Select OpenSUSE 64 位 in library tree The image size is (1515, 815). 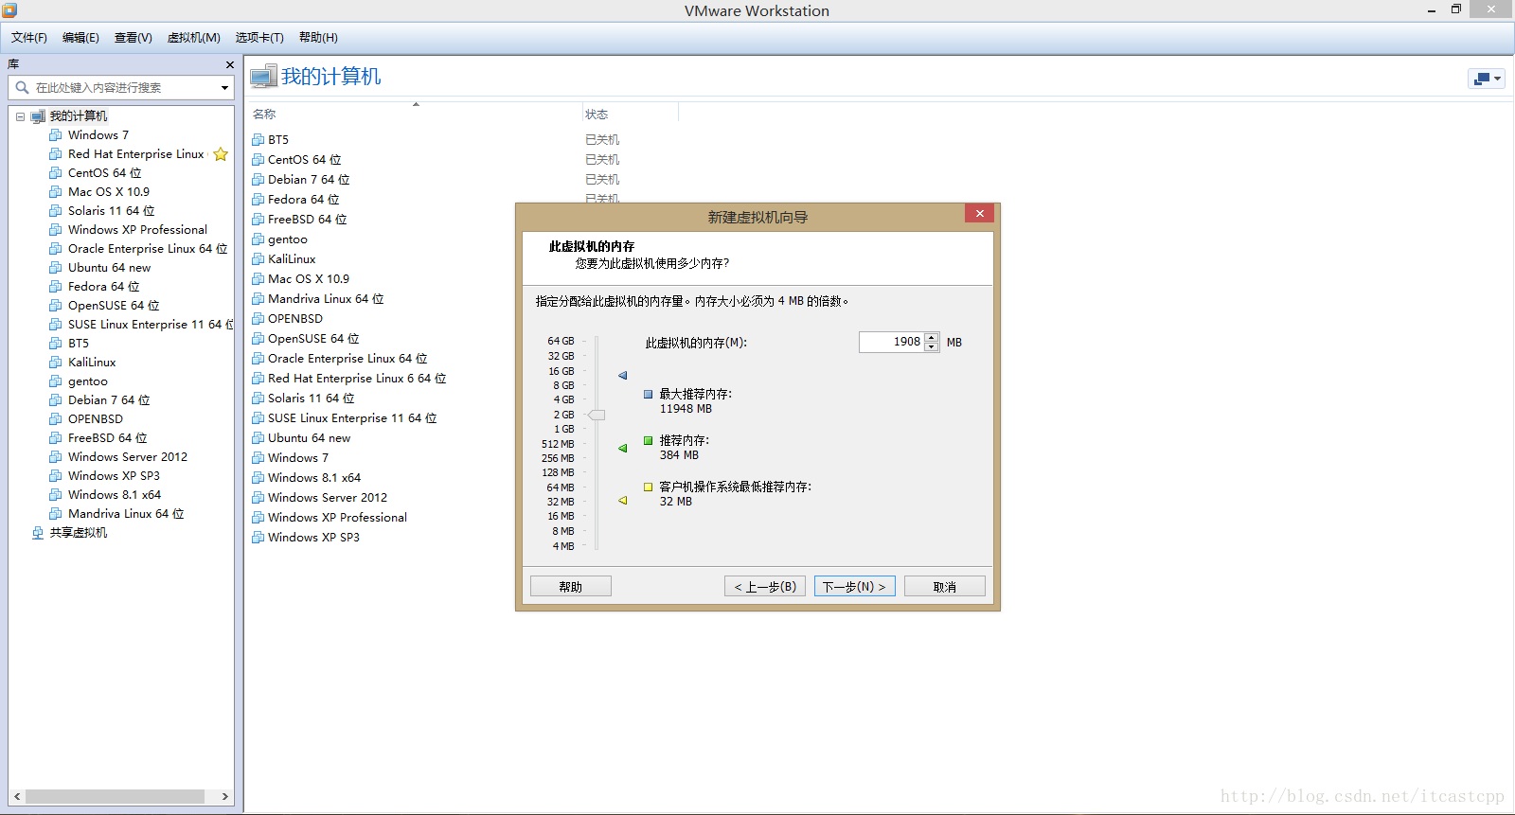point(114,306)
